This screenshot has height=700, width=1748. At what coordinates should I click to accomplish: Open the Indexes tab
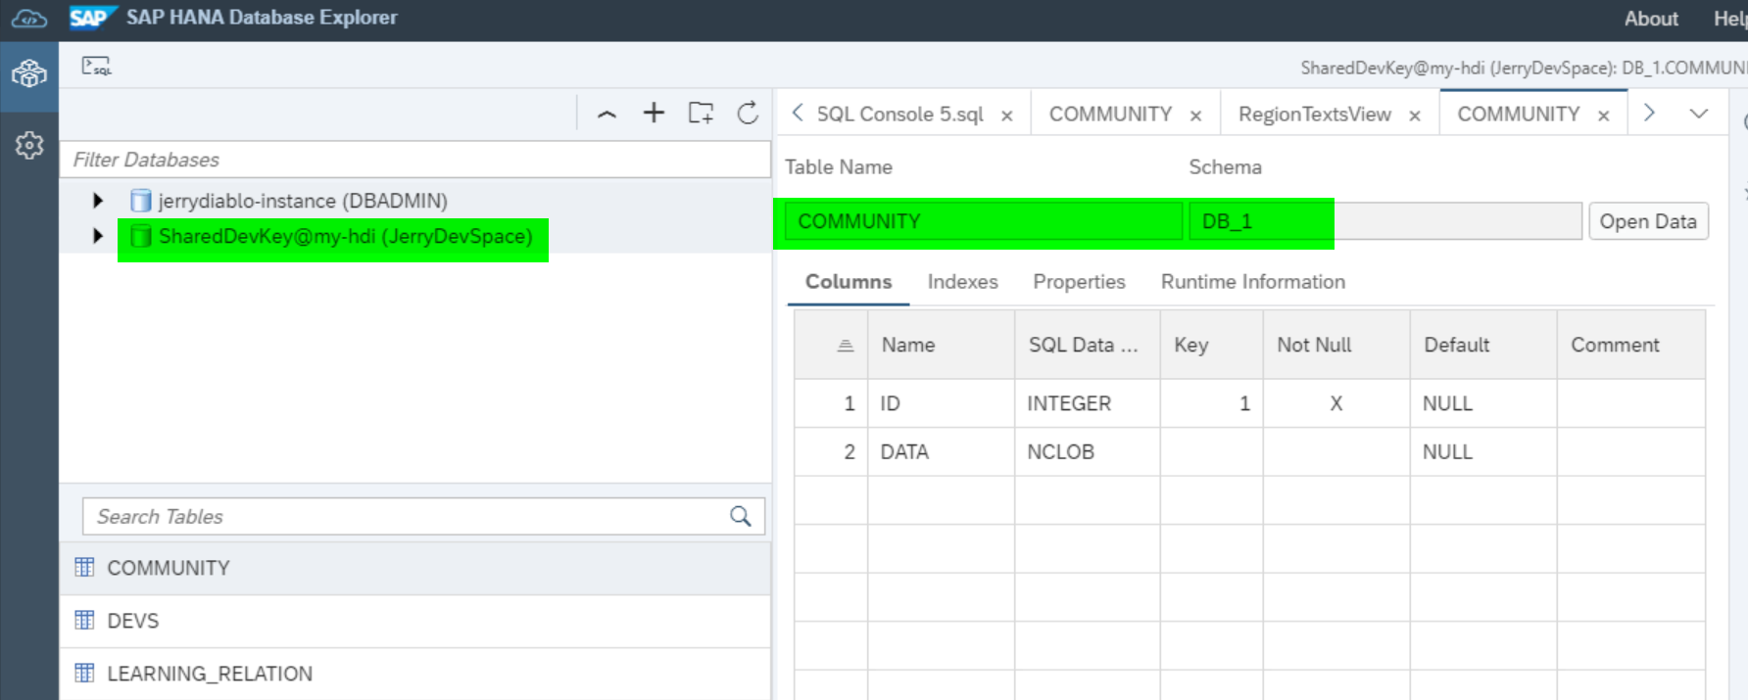(x=962, y=282)
